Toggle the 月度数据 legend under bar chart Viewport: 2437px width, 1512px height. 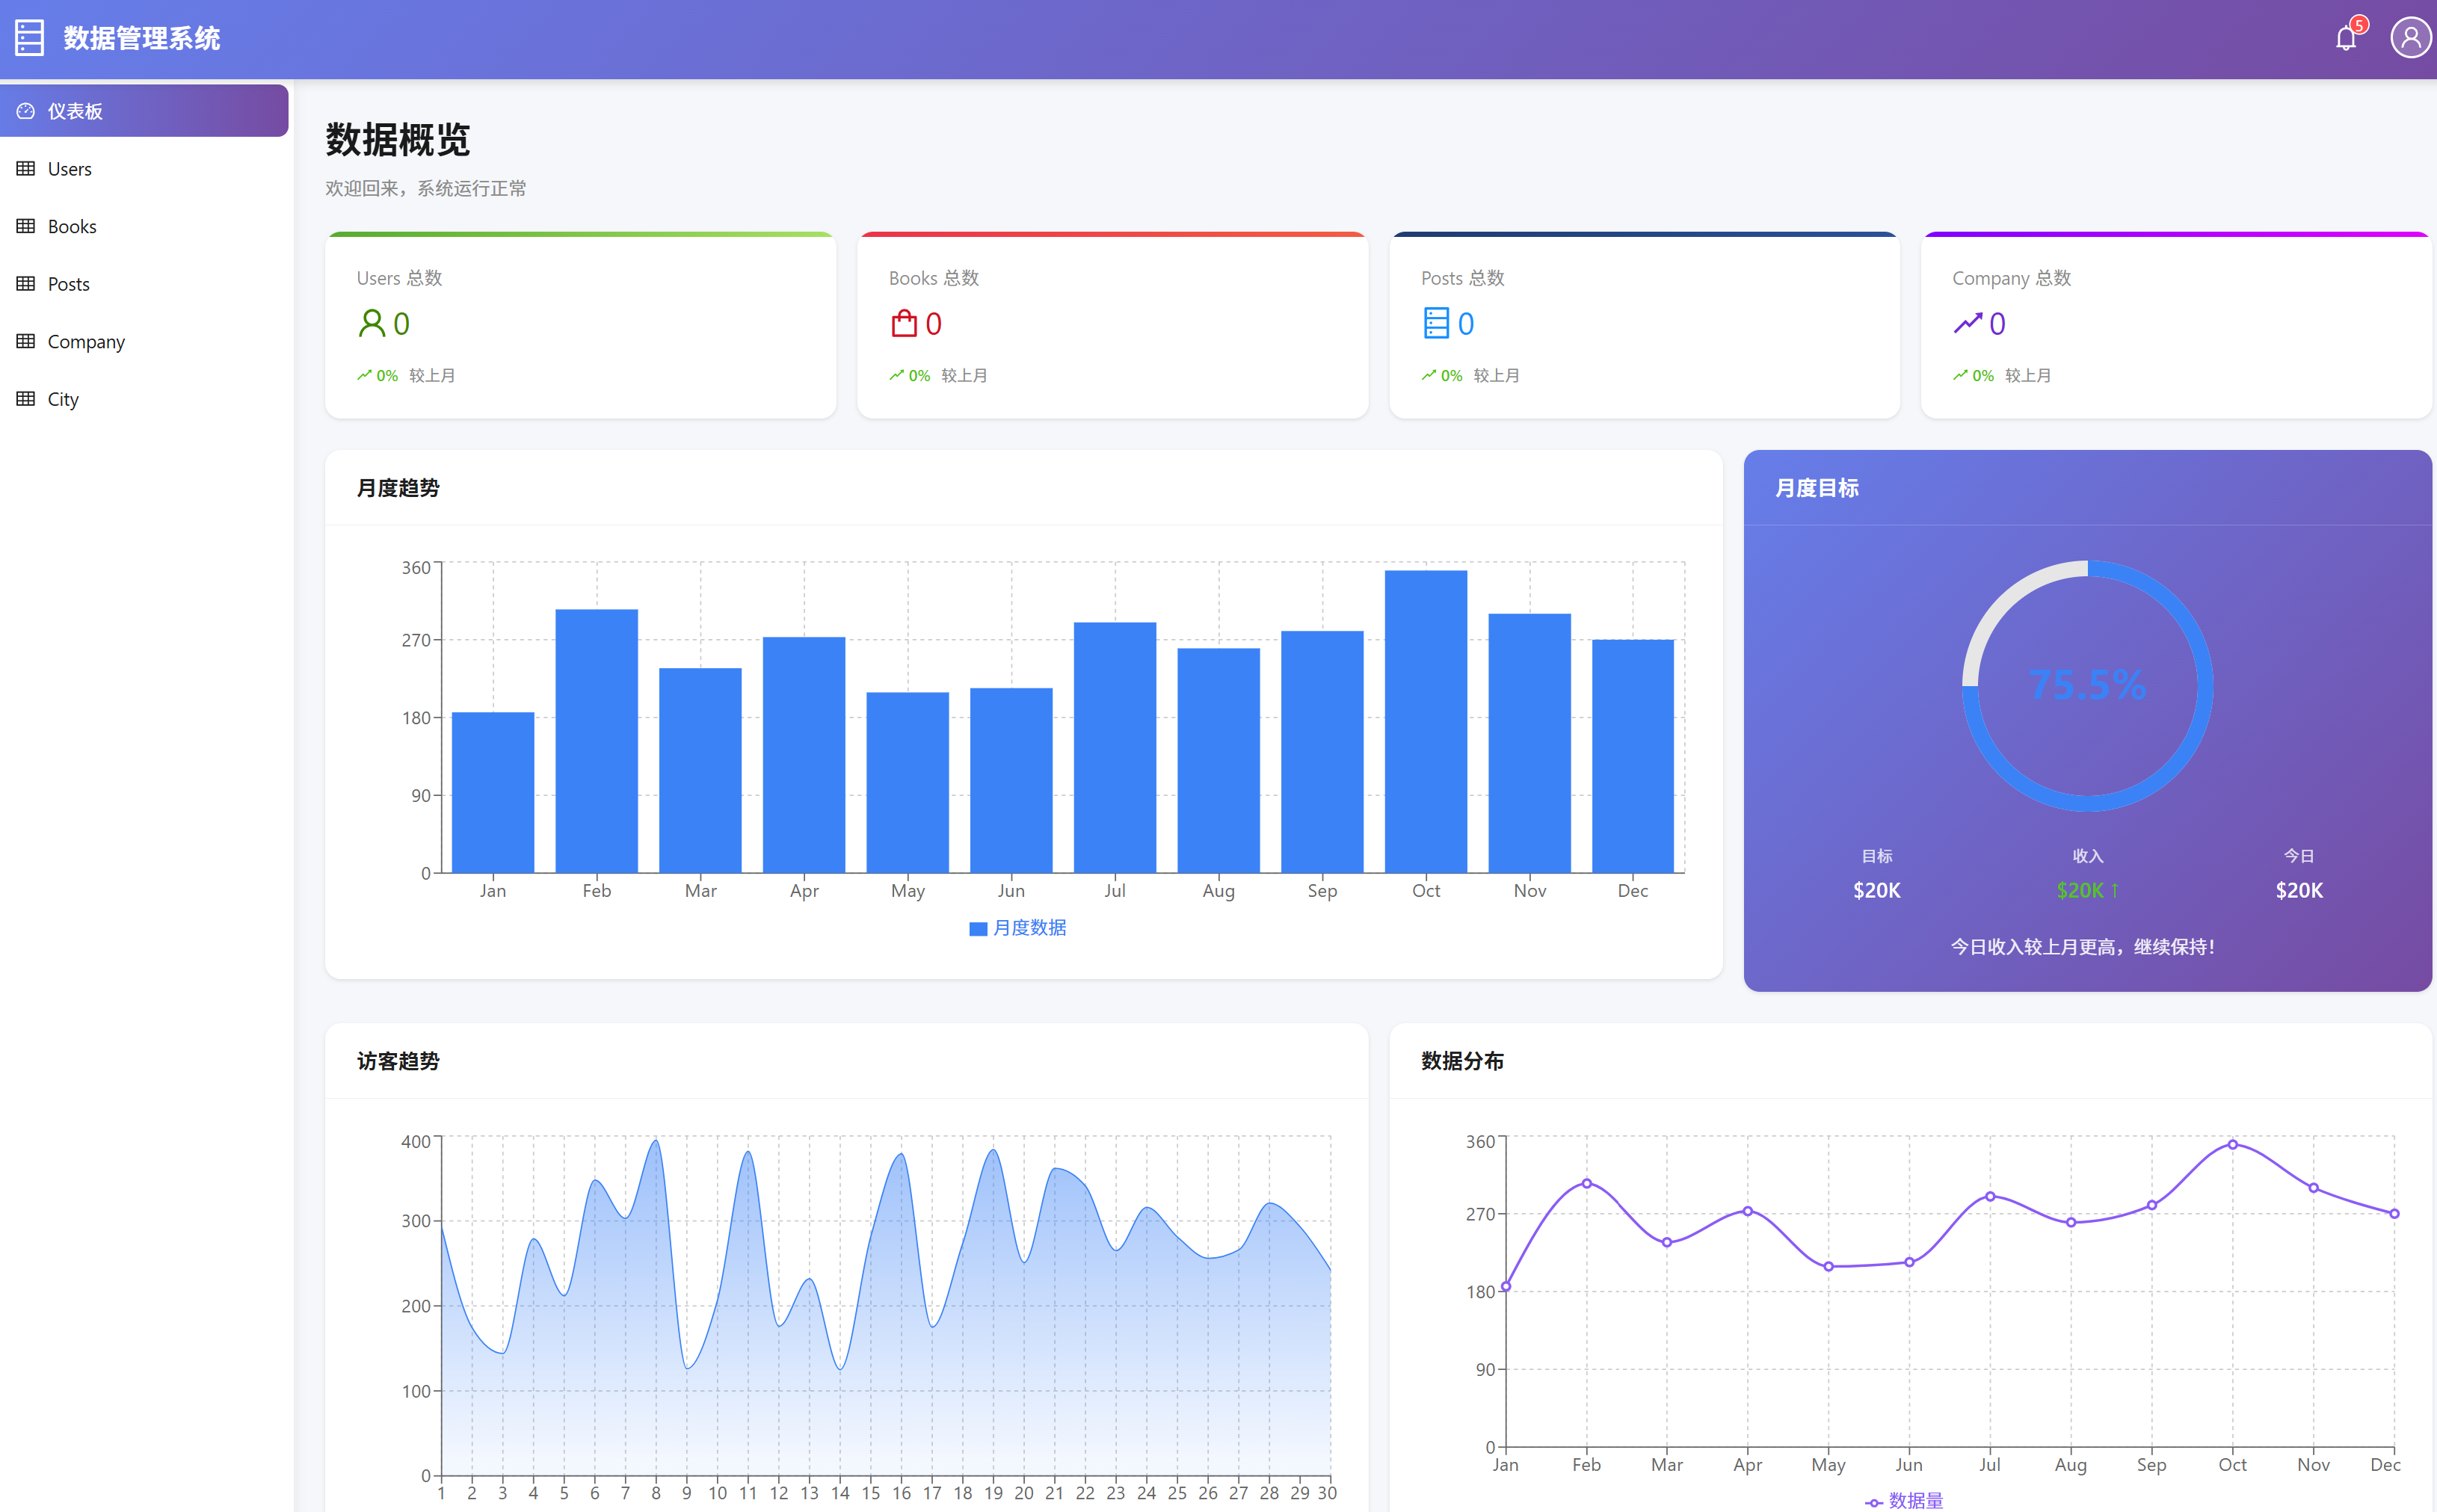coord(1018,927)
